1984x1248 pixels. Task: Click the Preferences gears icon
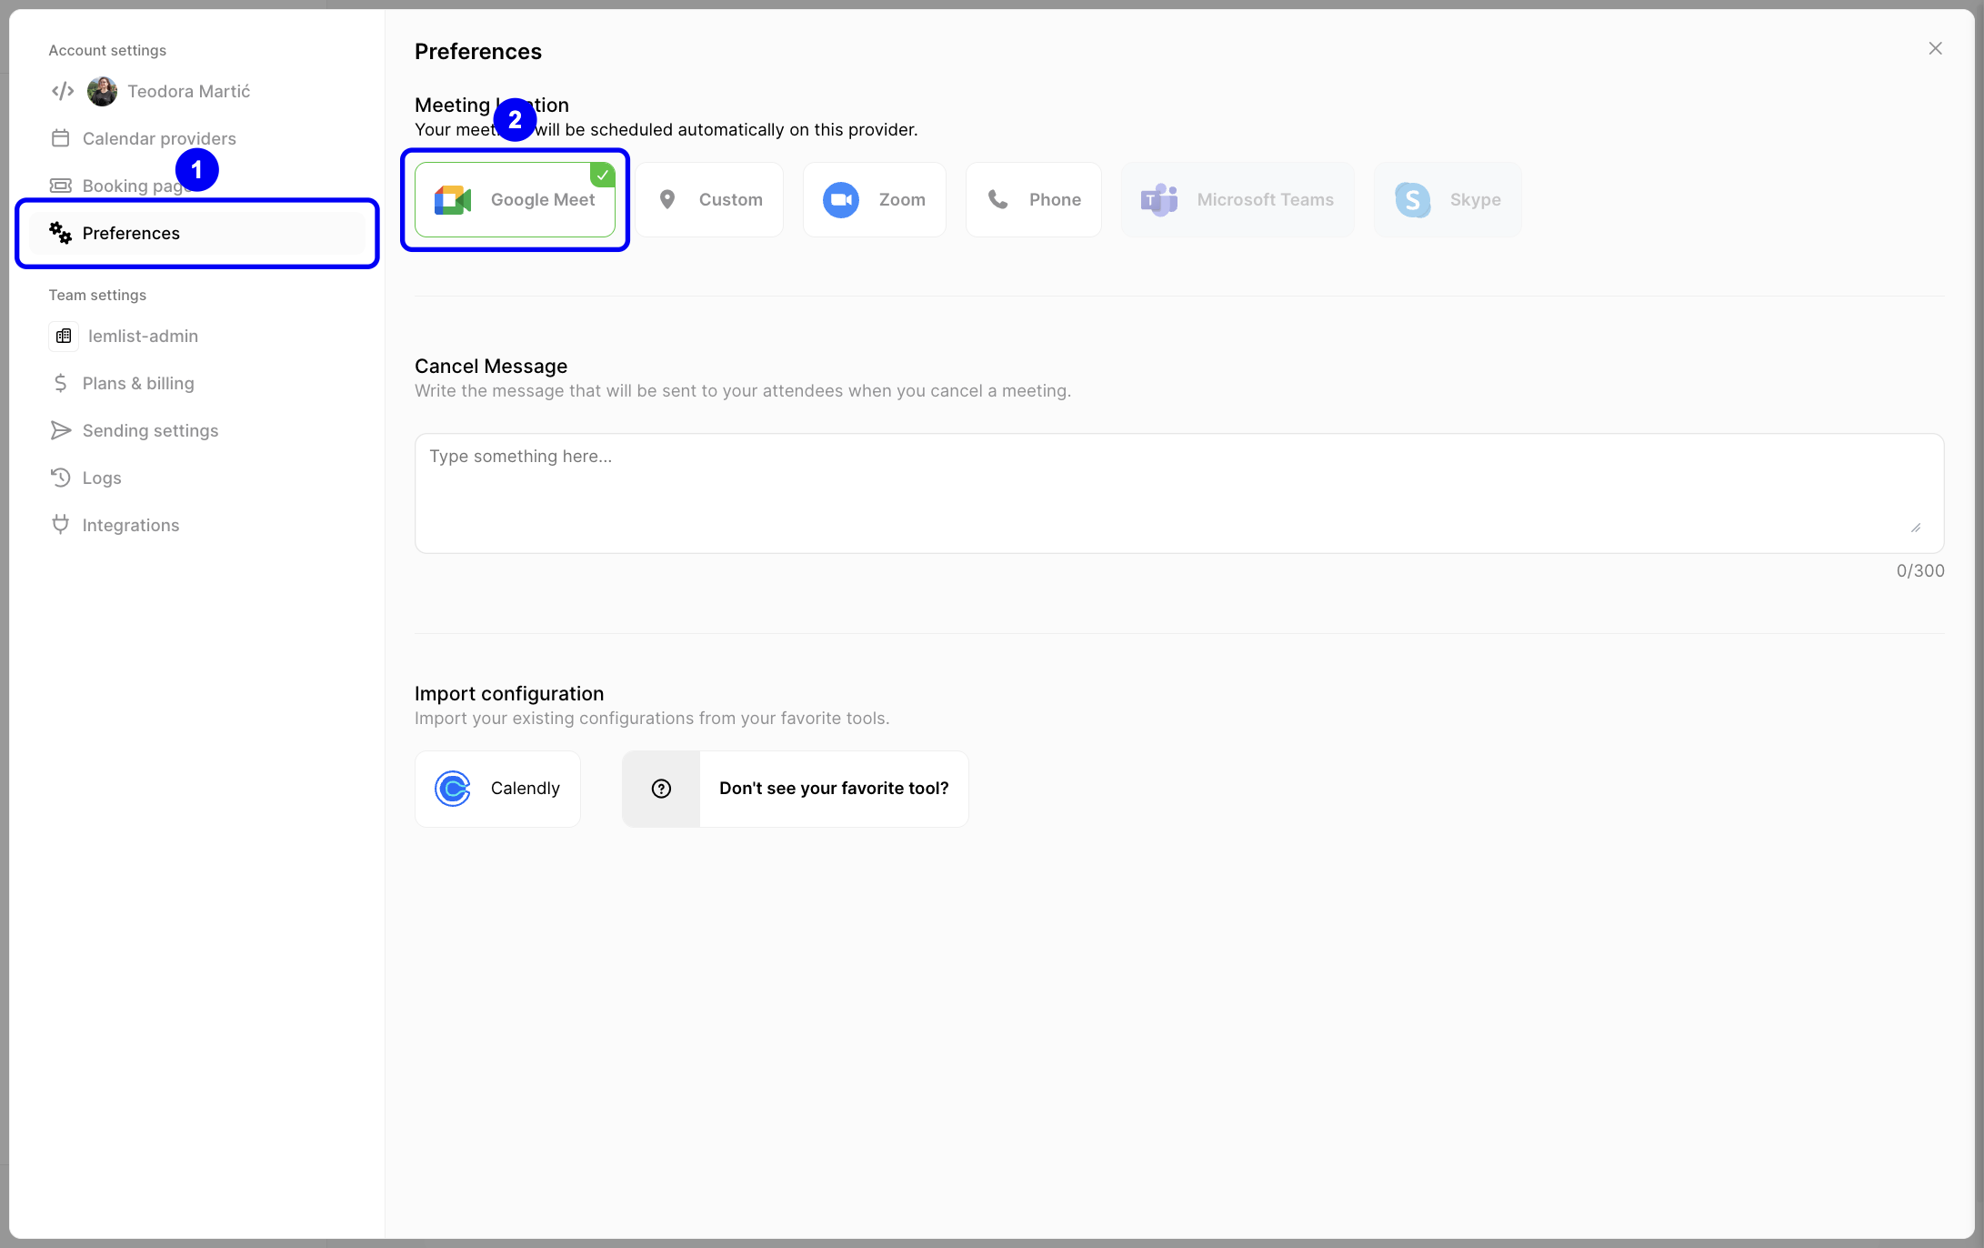tap(60, 233)
